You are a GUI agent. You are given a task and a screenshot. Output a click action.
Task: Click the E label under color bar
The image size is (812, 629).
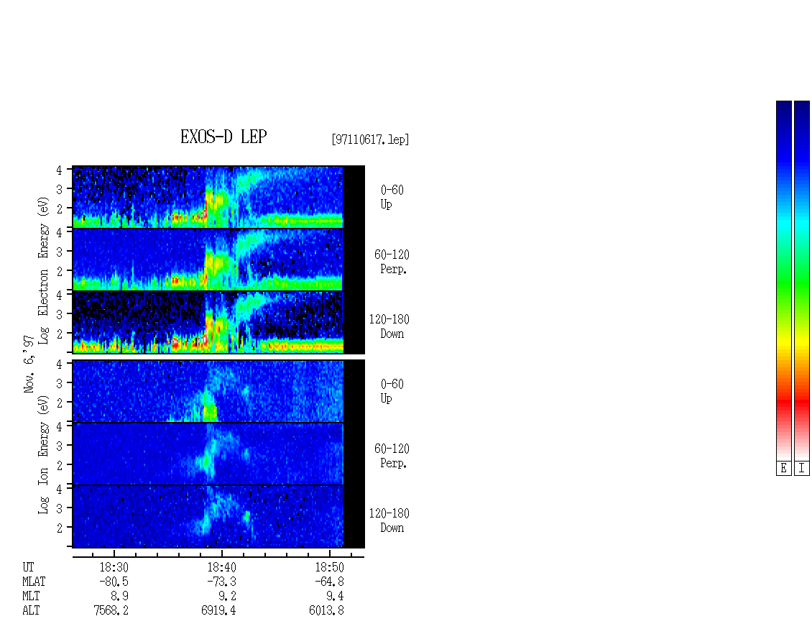[x=783, y=469]
